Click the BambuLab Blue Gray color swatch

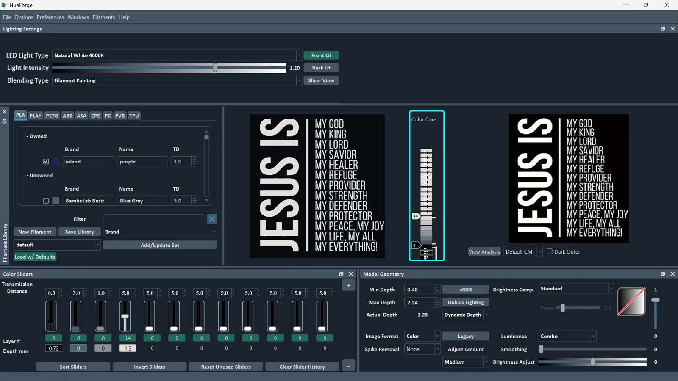(56, 201)
